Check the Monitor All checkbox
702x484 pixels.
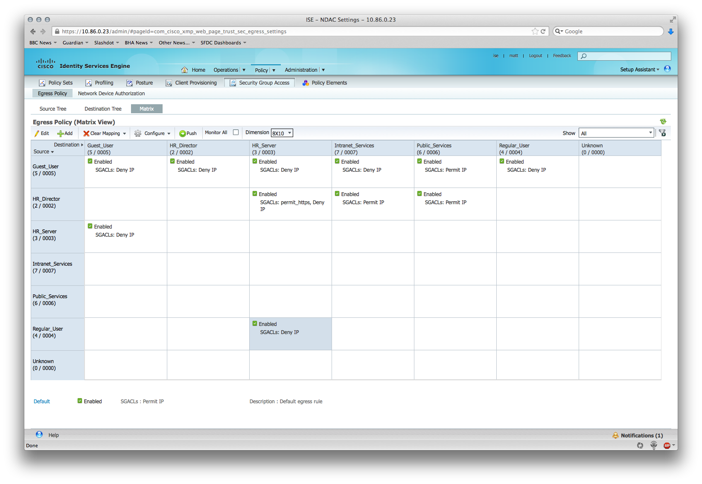click(236, 132)
